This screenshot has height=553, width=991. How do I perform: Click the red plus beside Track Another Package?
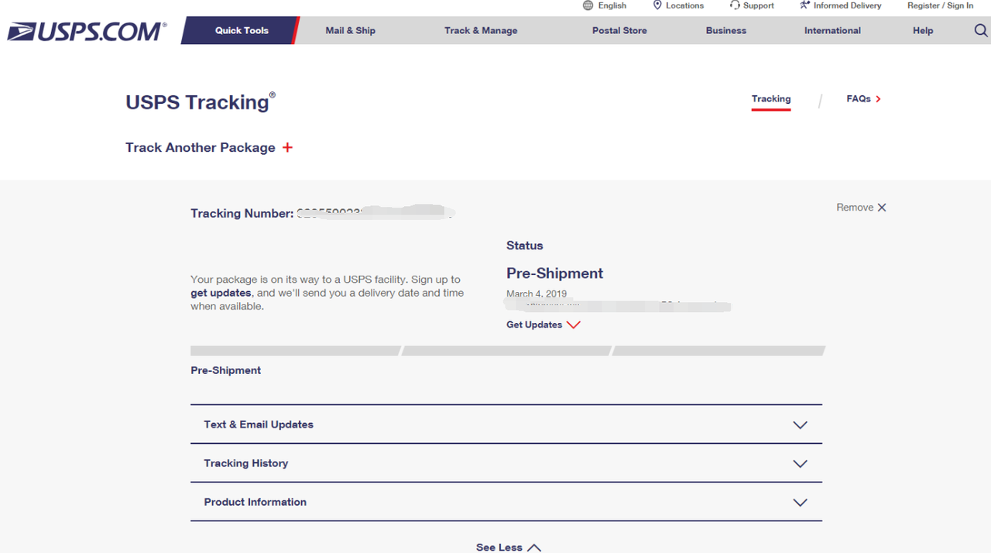pyautogui.click(x=287, y=147)
